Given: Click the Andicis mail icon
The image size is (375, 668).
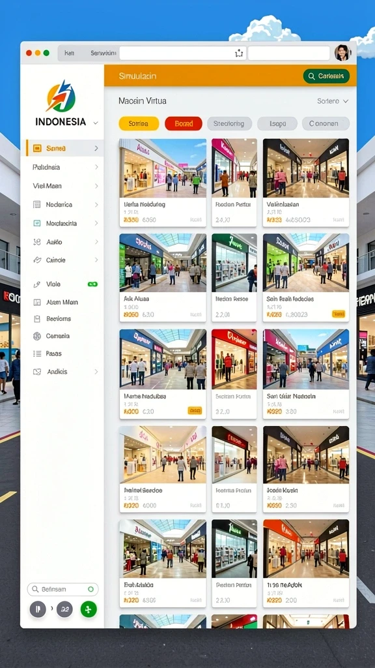Looking at the screenshot, I should tap(37, 371).
